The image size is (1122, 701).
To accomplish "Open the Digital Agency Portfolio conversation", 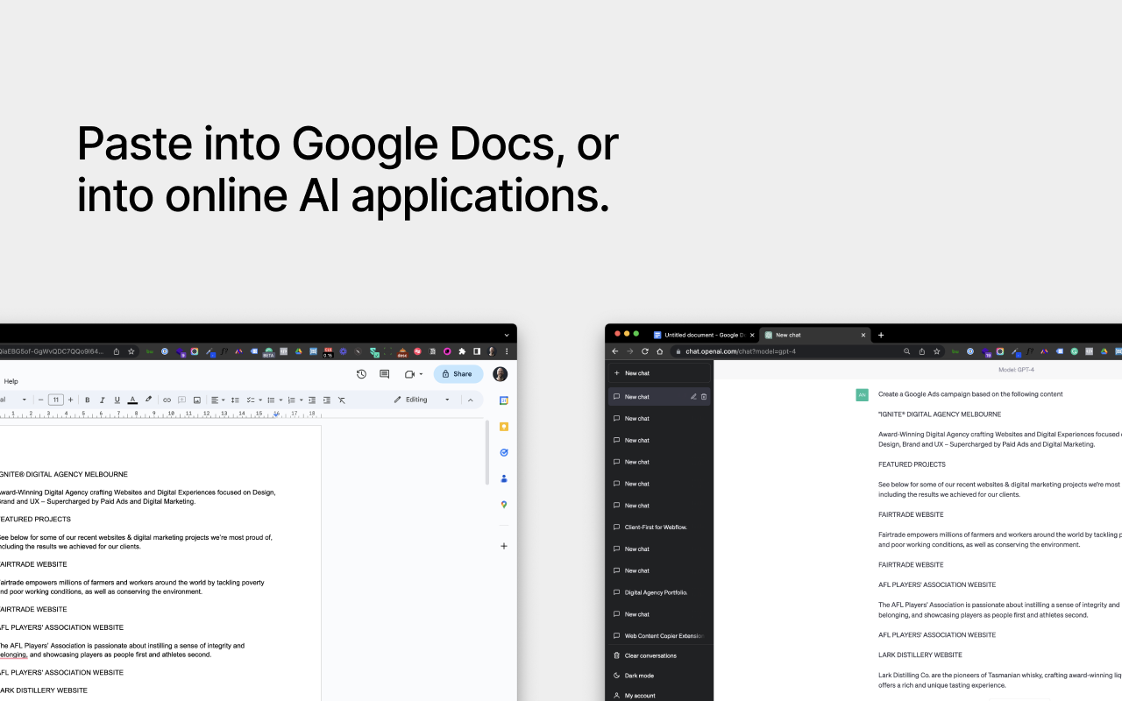I will coord(659,592).
